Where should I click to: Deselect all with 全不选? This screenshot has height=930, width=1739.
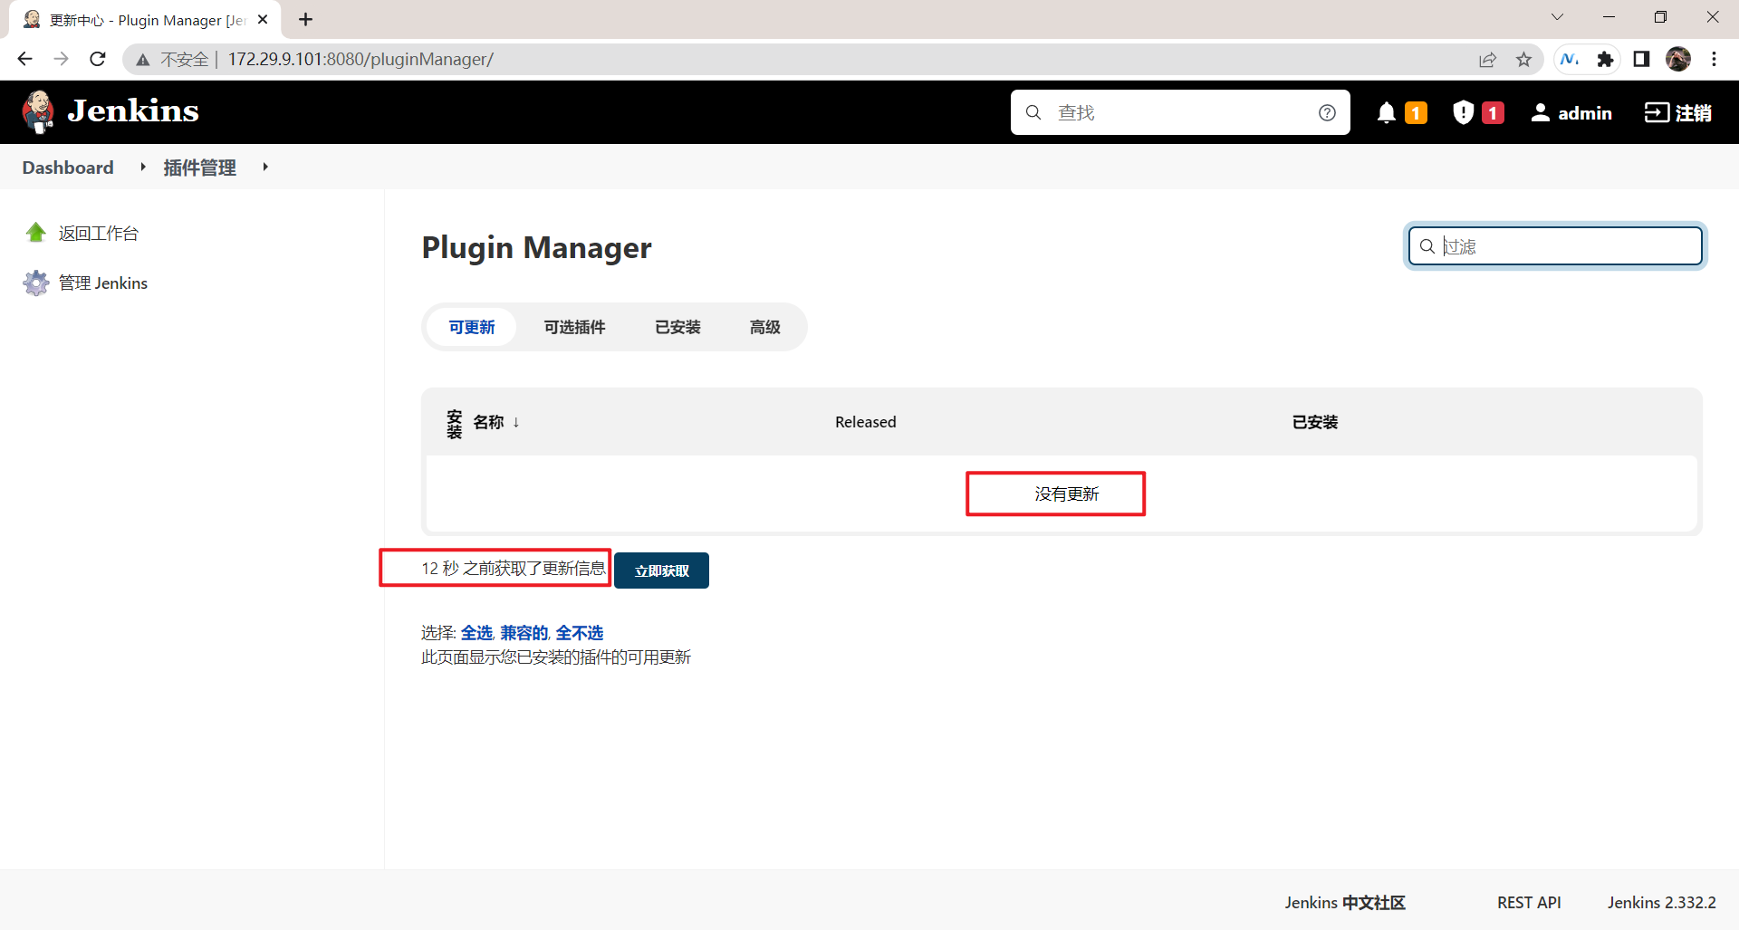[580, 633]
